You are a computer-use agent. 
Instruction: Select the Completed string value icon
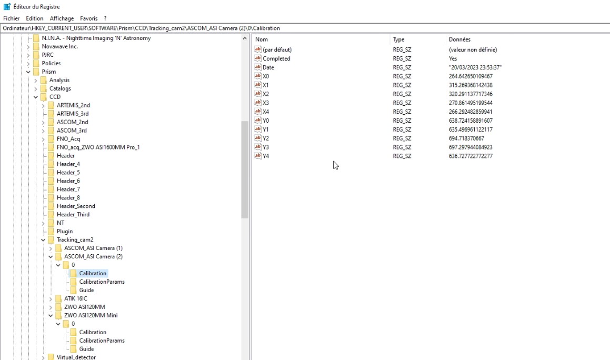click(258, 58)
